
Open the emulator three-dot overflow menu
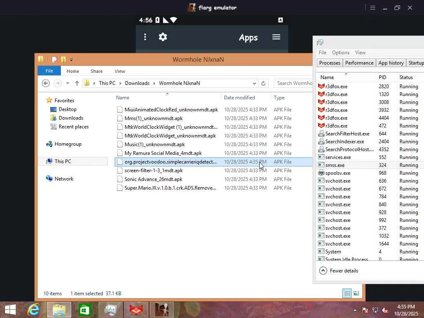click(x=145, y=37)
